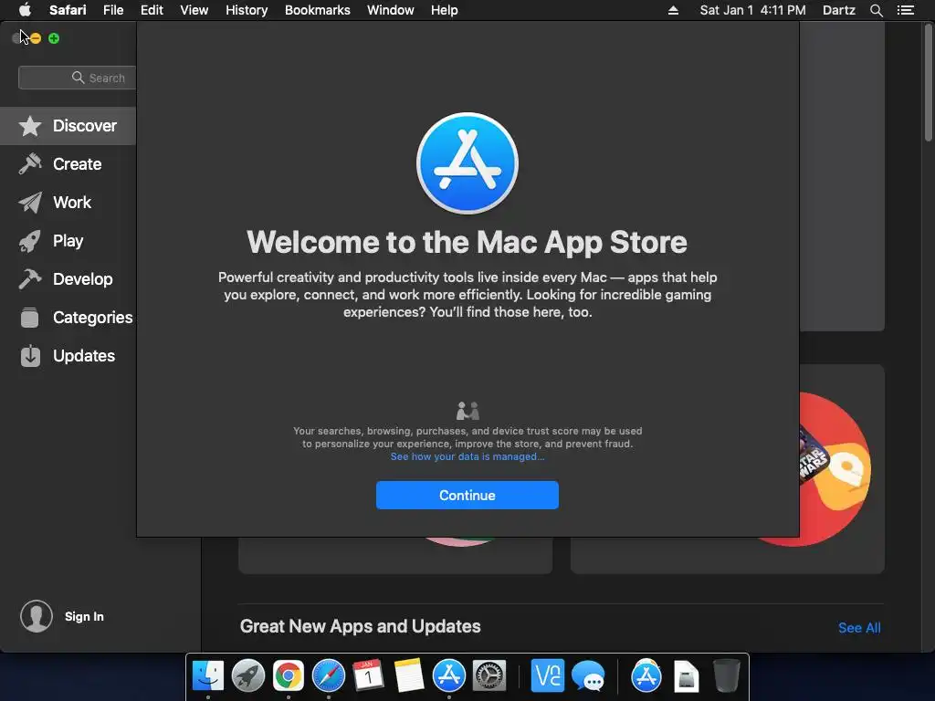Viewport: 935px width, 701px height.
Task: Click the window's vertical scrollbar thumb
Action: pyautogui.click(x=928, y=81)
